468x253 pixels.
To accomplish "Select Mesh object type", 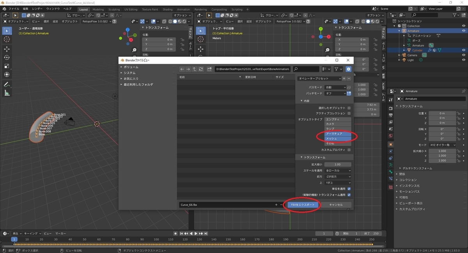I will (338, 139).
